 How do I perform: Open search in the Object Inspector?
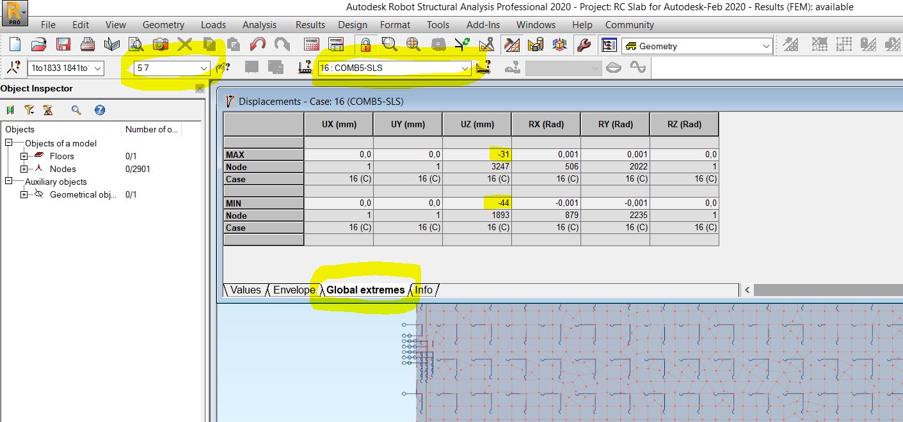point(76,110)
